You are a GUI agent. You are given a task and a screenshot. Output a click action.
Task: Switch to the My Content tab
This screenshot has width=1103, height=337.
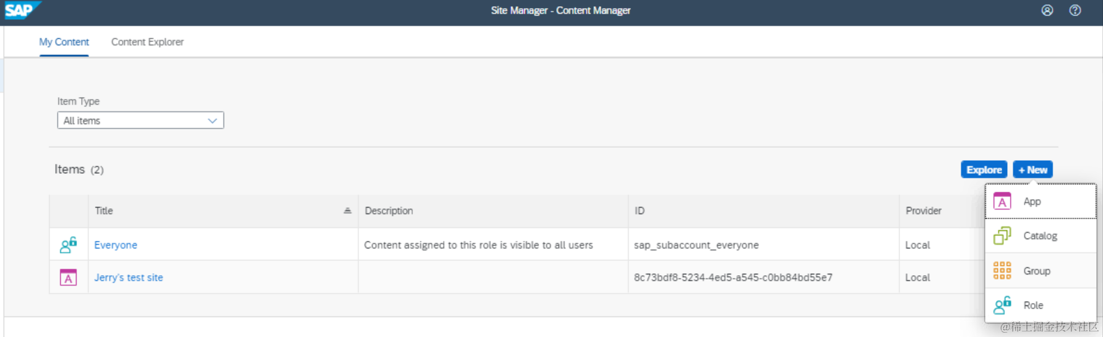(x=64, y=42)
